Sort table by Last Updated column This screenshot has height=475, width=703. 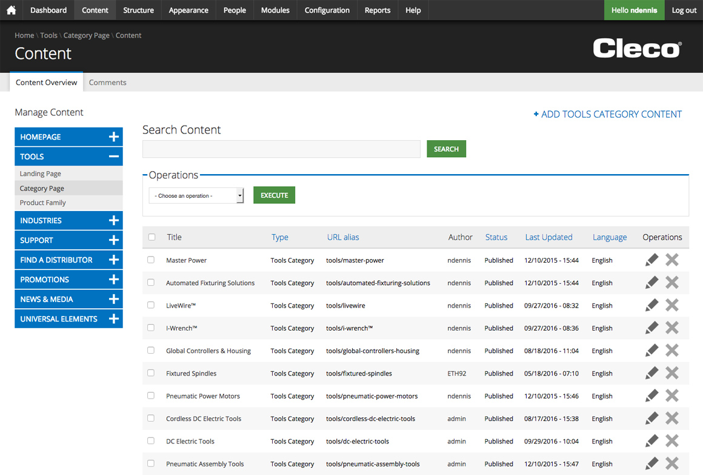[549, 237]
